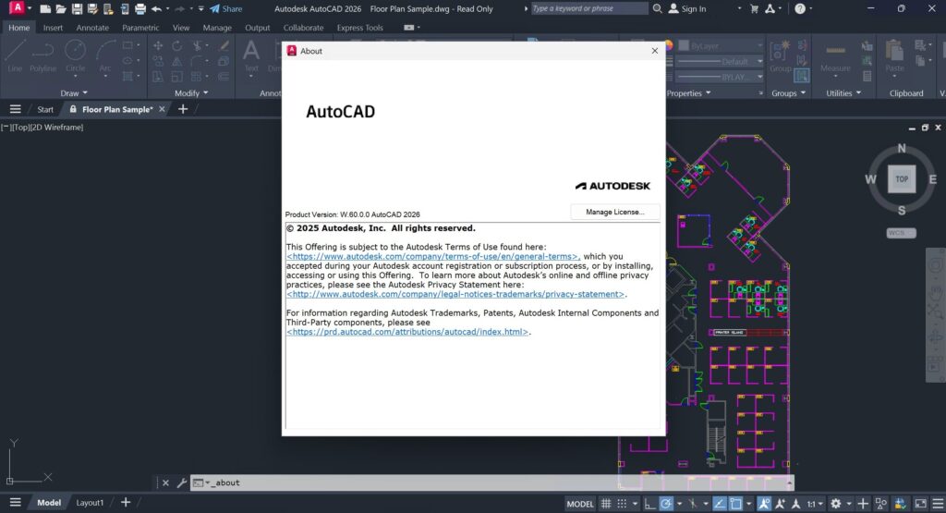This screenshot has height=513, width=946.
Task: Expand the Utilities panel dropdown
Action: tap(843, 93)
